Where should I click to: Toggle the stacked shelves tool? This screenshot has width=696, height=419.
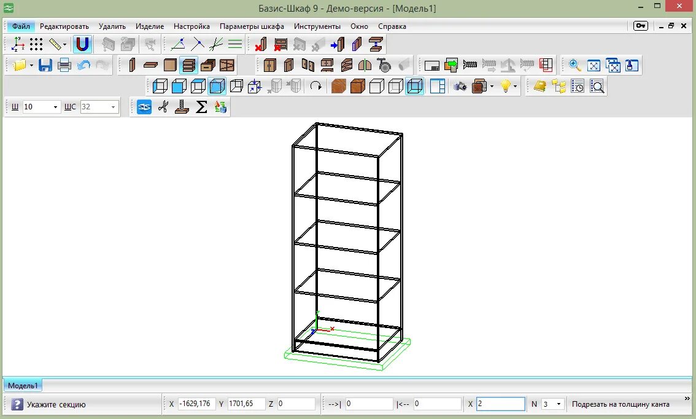(x=188, y=65)
